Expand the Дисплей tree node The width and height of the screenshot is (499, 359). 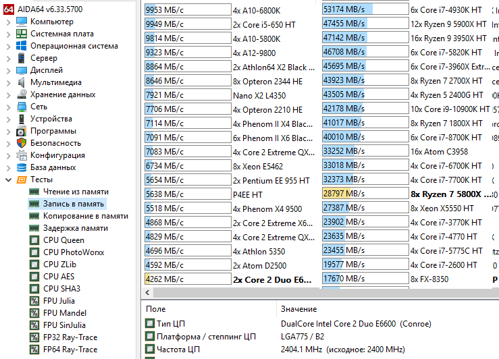tap(9, 71)
